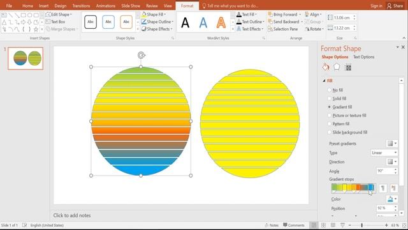
Task: Switch to Slide Sorter view icon
Action: [323, 225]
